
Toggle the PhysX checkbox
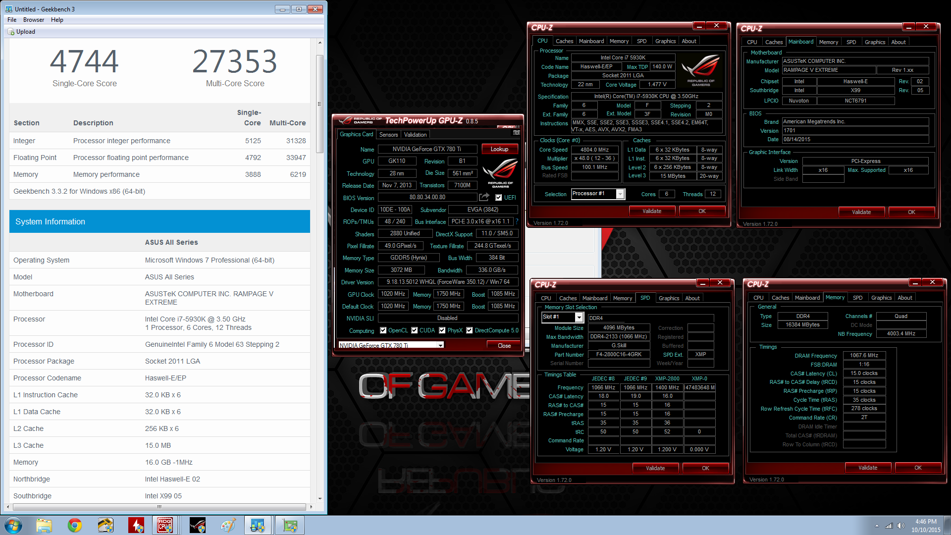click(442, 330)
